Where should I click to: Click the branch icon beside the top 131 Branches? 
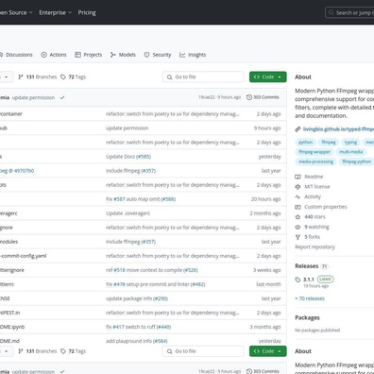(x=21, y=76)
